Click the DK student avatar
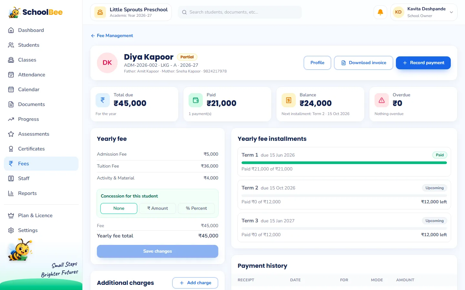Image resolution: width=465 pixels, height=290 pixels. pyautogui.click(x=107, y=63)
